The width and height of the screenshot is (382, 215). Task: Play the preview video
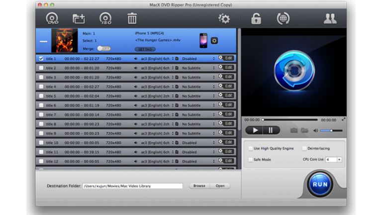click(x=254, y=130)
